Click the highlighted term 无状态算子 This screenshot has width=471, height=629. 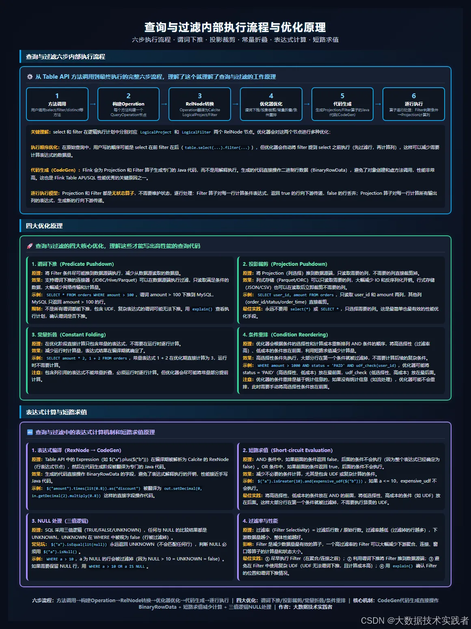[123, 193]
